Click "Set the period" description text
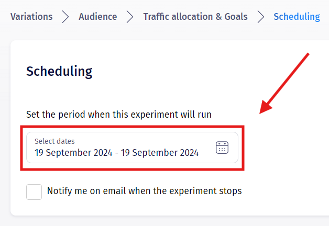Viewport: 329px width, 226px height. pyautogui.click(x=119, y=114)
